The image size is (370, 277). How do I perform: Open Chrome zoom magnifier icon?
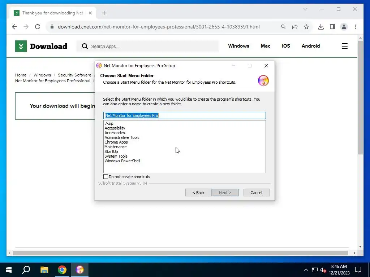(x=283, y=27)
